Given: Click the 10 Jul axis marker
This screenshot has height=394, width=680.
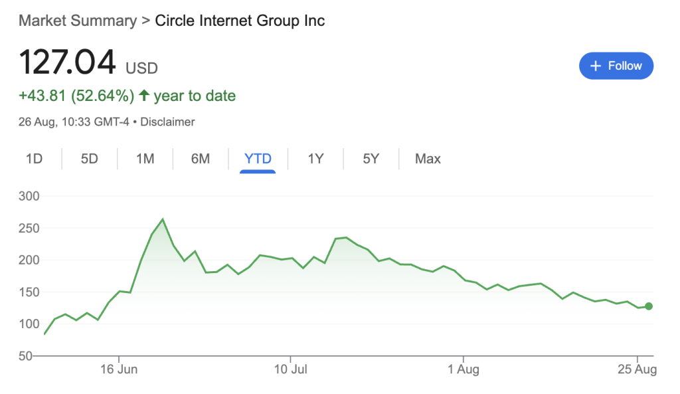Looking at the screenshot, I should (x=291, y=369).
